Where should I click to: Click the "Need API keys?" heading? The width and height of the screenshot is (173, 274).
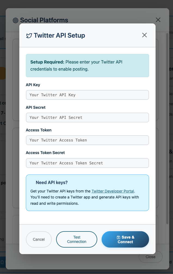[52, 182]
